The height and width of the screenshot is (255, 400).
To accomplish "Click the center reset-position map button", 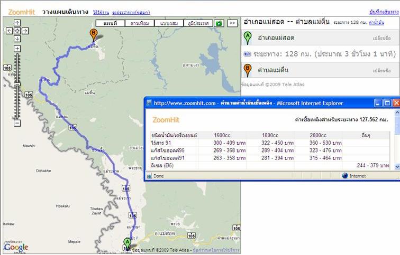I will [x=17, y=31].
